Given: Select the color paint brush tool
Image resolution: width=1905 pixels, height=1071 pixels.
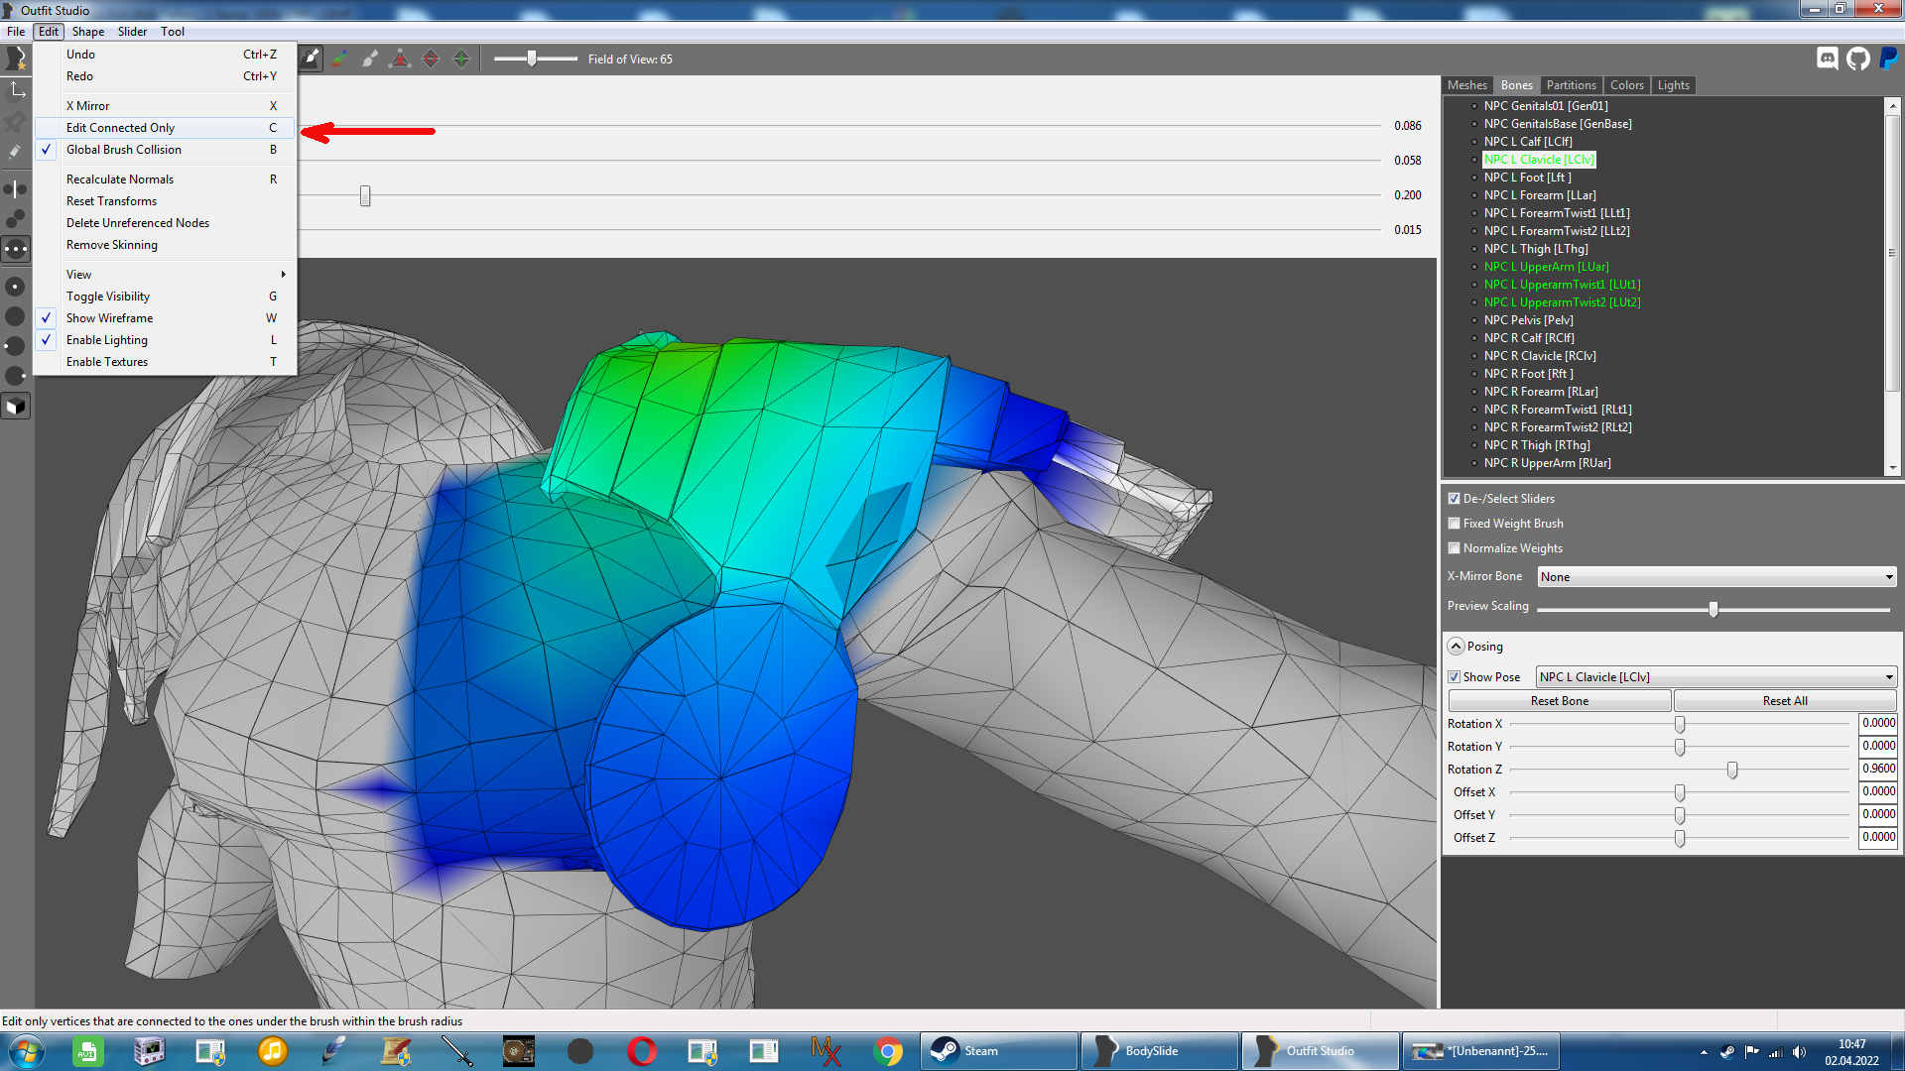Looking at the screenshot, I should (x=340, y=59).
